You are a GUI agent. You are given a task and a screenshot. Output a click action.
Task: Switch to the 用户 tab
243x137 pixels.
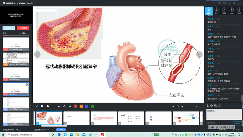pyautogui.click(x=216, y=11)
